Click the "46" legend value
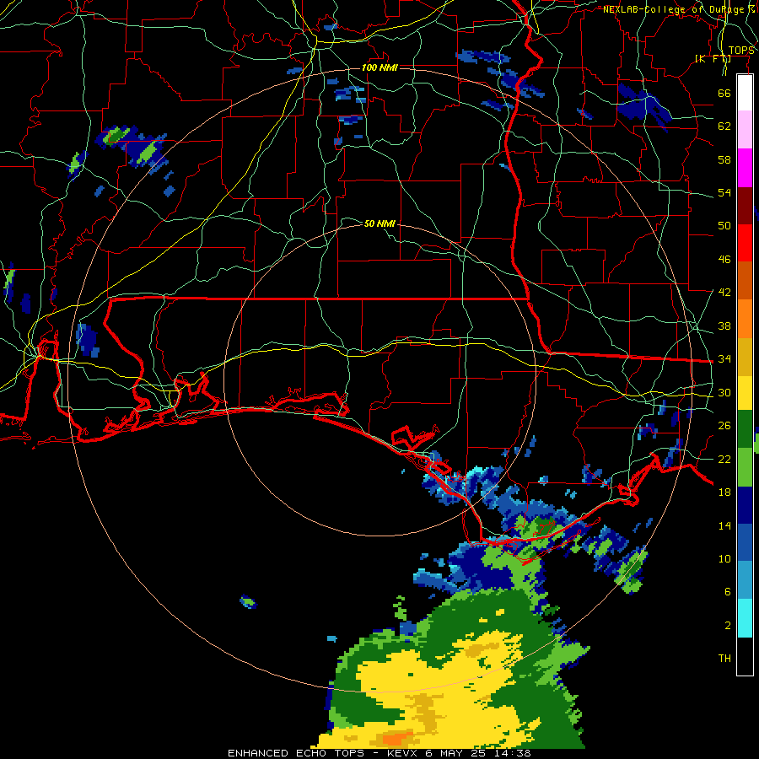Viewport: 759px width, 759px height. point(724,260)
